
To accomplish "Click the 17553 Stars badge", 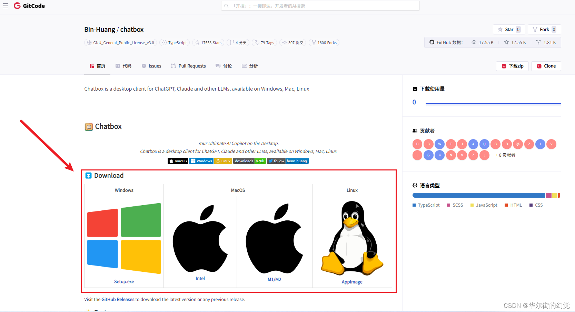I will point(208,43).
